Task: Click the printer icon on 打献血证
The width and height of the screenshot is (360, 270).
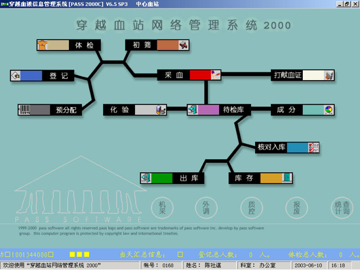Action: point(329,76)
